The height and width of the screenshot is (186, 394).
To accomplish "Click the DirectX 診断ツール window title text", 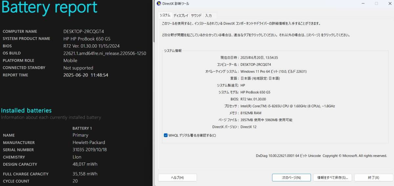I will point(176,4).
